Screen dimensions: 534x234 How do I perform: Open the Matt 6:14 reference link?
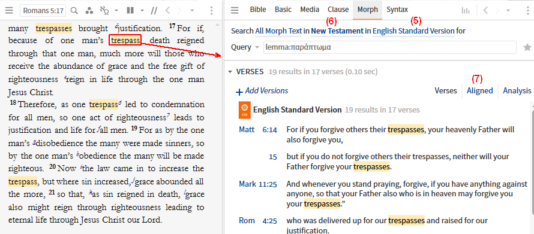coord(258,129)
